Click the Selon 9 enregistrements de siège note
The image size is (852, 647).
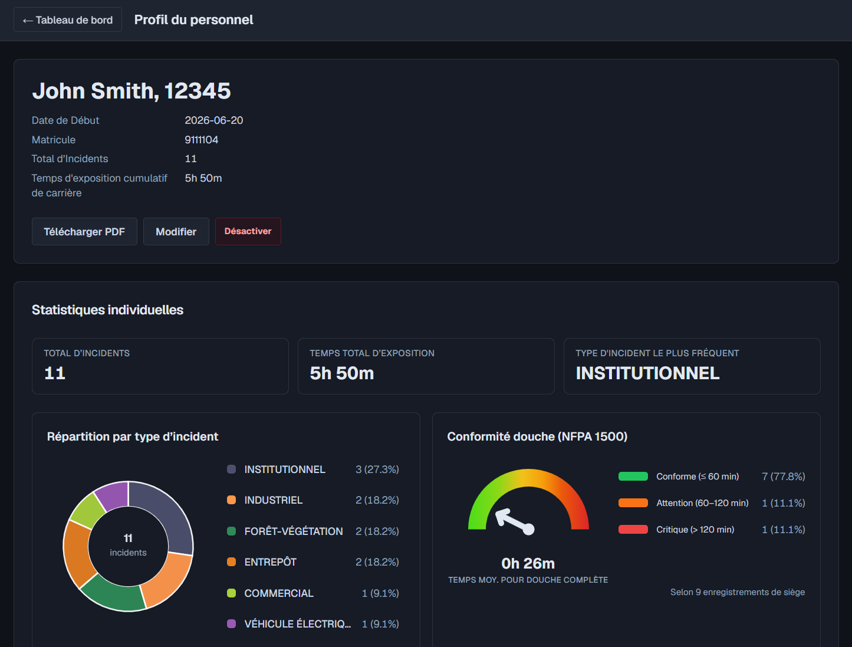coord(738,592)
